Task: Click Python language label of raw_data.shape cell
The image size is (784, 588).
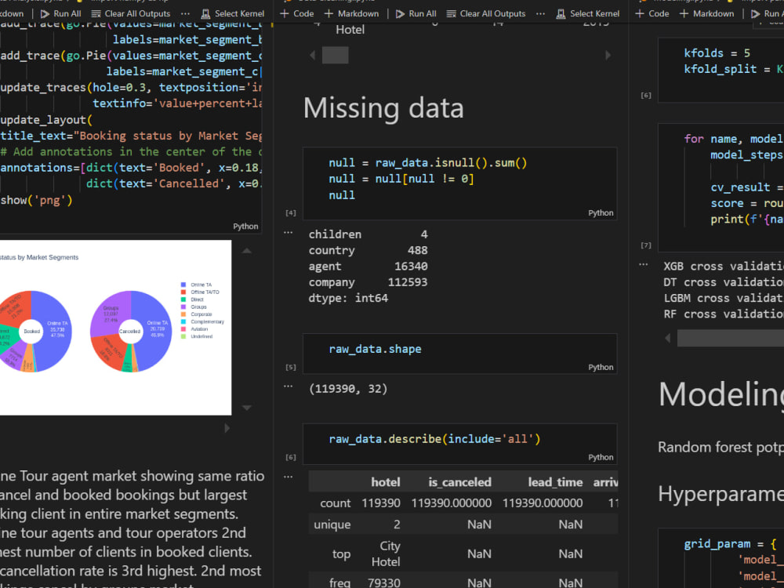Action: click(x=601, y=367)
